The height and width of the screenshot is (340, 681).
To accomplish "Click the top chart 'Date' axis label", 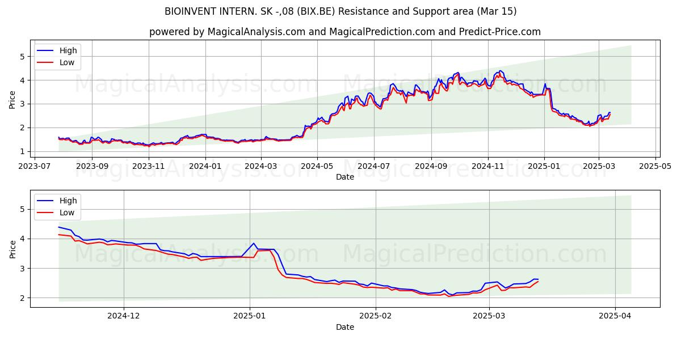I will [x=345, y=177].
